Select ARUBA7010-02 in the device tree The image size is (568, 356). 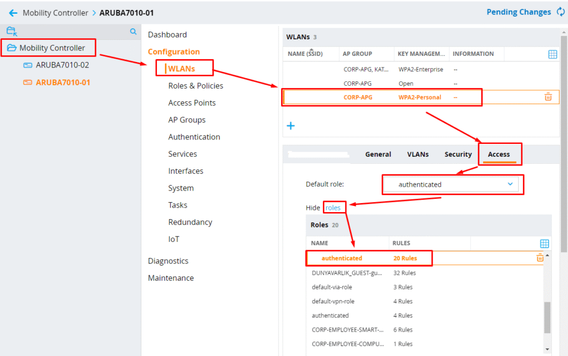click(x=62, y=65)
